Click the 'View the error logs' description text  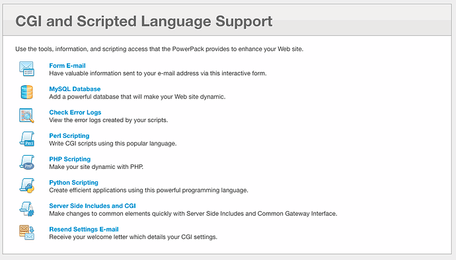tap(108, 120)
